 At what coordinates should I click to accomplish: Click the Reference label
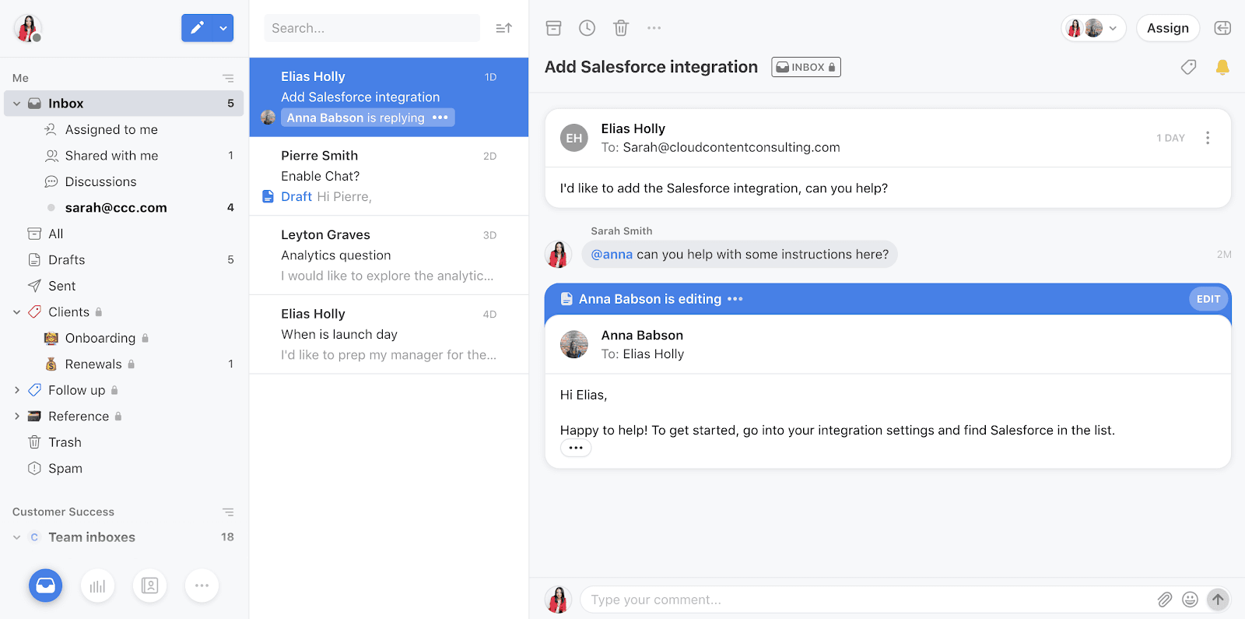click(79, 417)
